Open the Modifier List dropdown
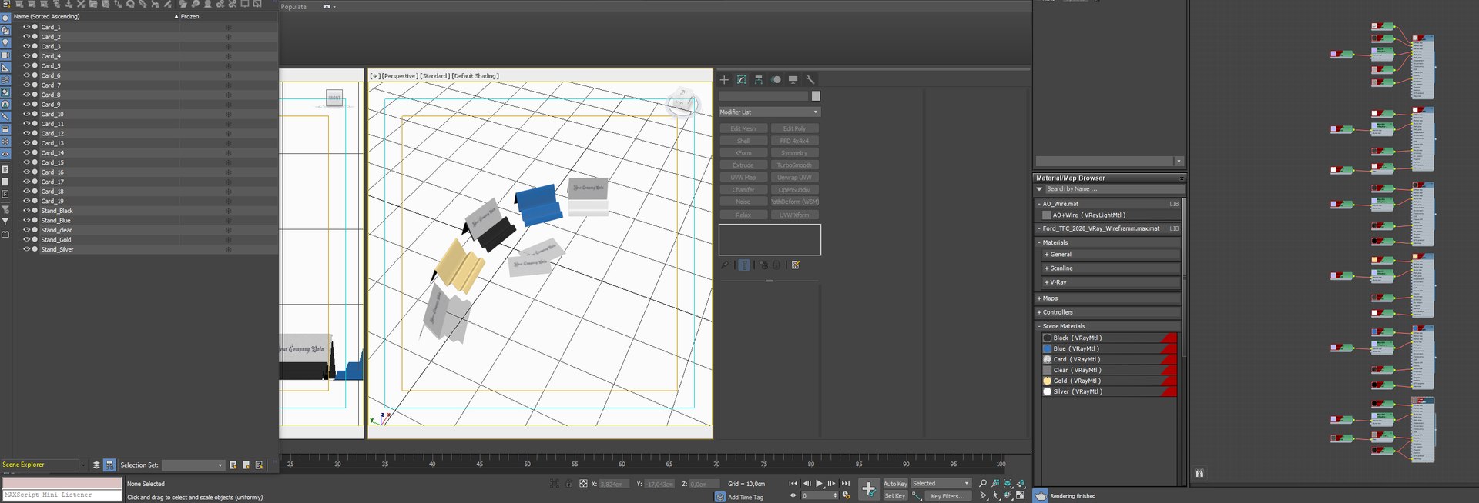Viewport: 1479px width, 503px height. tap(769, 112)
